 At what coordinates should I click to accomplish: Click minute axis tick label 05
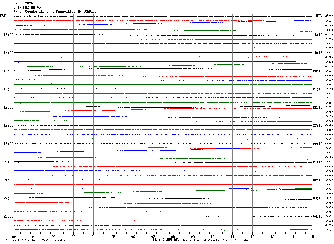coord(113,237)
